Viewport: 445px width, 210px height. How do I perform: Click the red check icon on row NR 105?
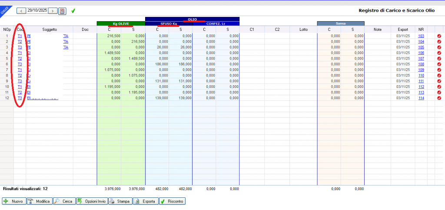tap(439, 47)
